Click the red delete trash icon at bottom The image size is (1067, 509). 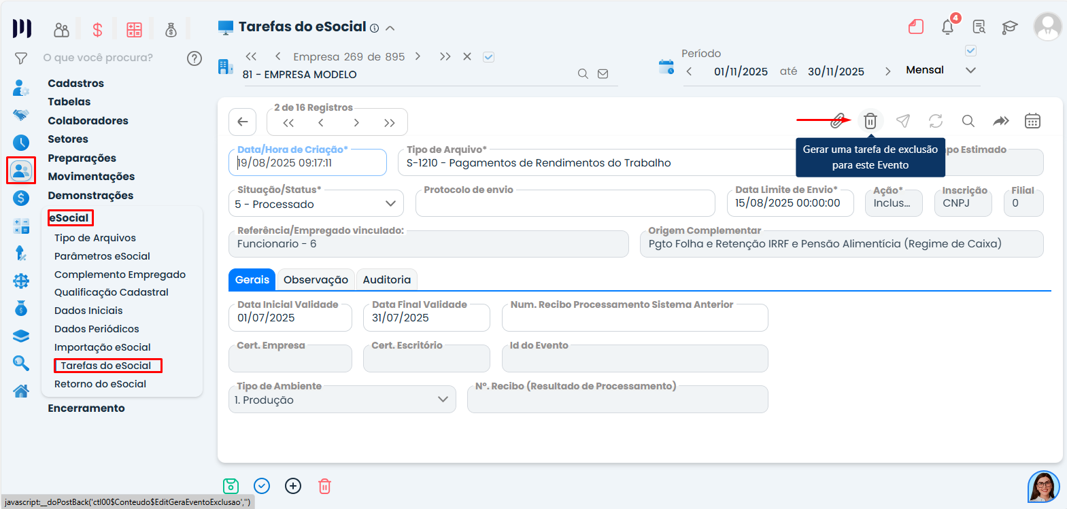[x=324, y=486]
